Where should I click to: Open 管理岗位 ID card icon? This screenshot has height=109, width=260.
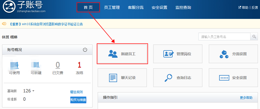(168, 54)
